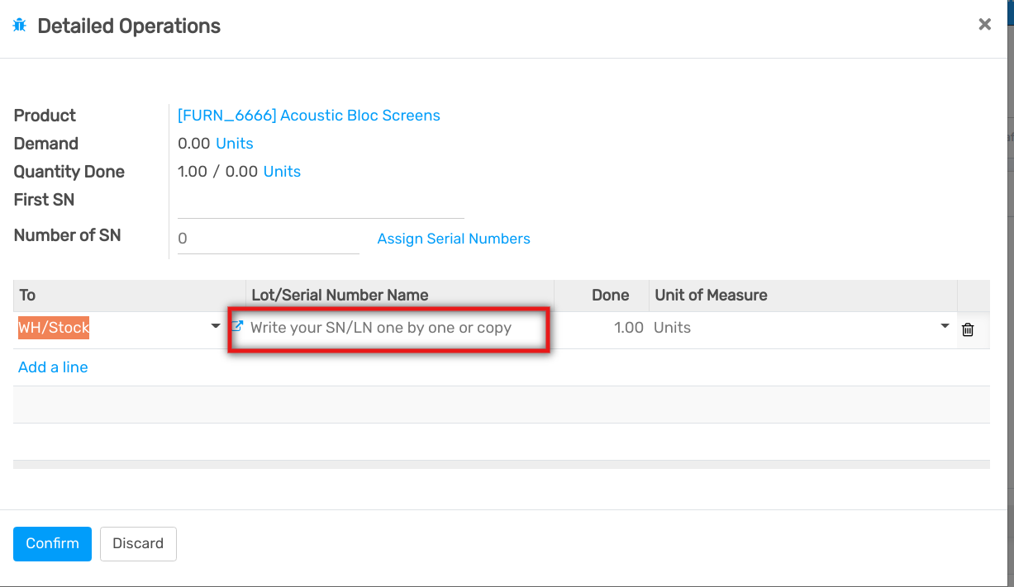This screenshot has width=1014, height=587.
Task: Open the Unit of Measure dropdown arrow
Action: coord(945,327)
